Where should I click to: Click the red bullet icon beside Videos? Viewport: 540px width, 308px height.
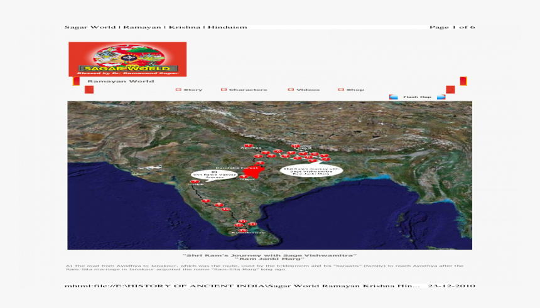pyautogui.click(x=291, y=90)
